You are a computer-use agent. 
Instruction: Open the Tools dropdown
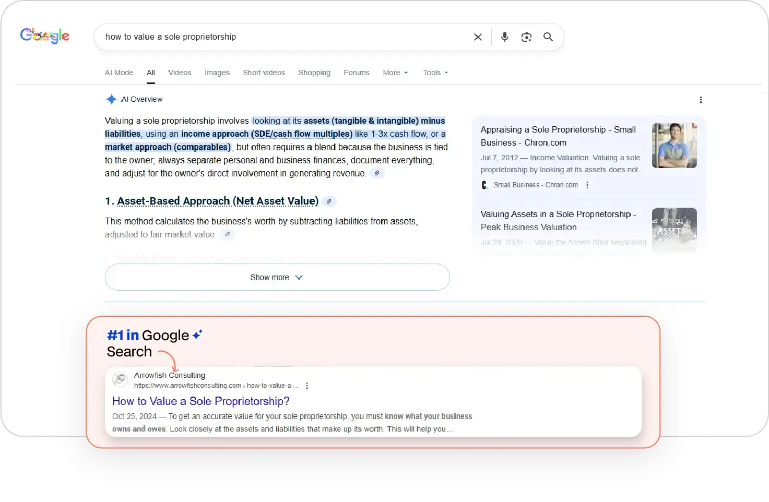(x=434, y=73)
